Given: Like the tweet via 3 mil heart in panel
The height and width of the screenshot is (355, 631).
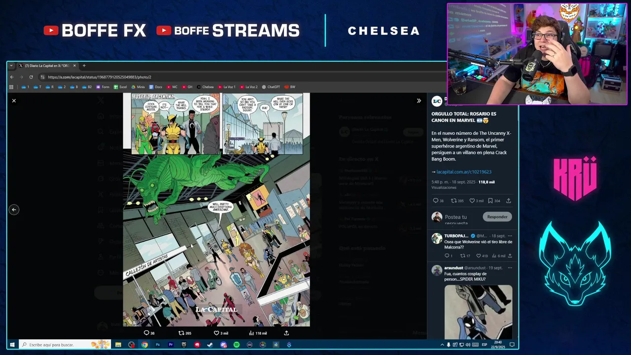Looking at the screenshot, I should point(476,201).
